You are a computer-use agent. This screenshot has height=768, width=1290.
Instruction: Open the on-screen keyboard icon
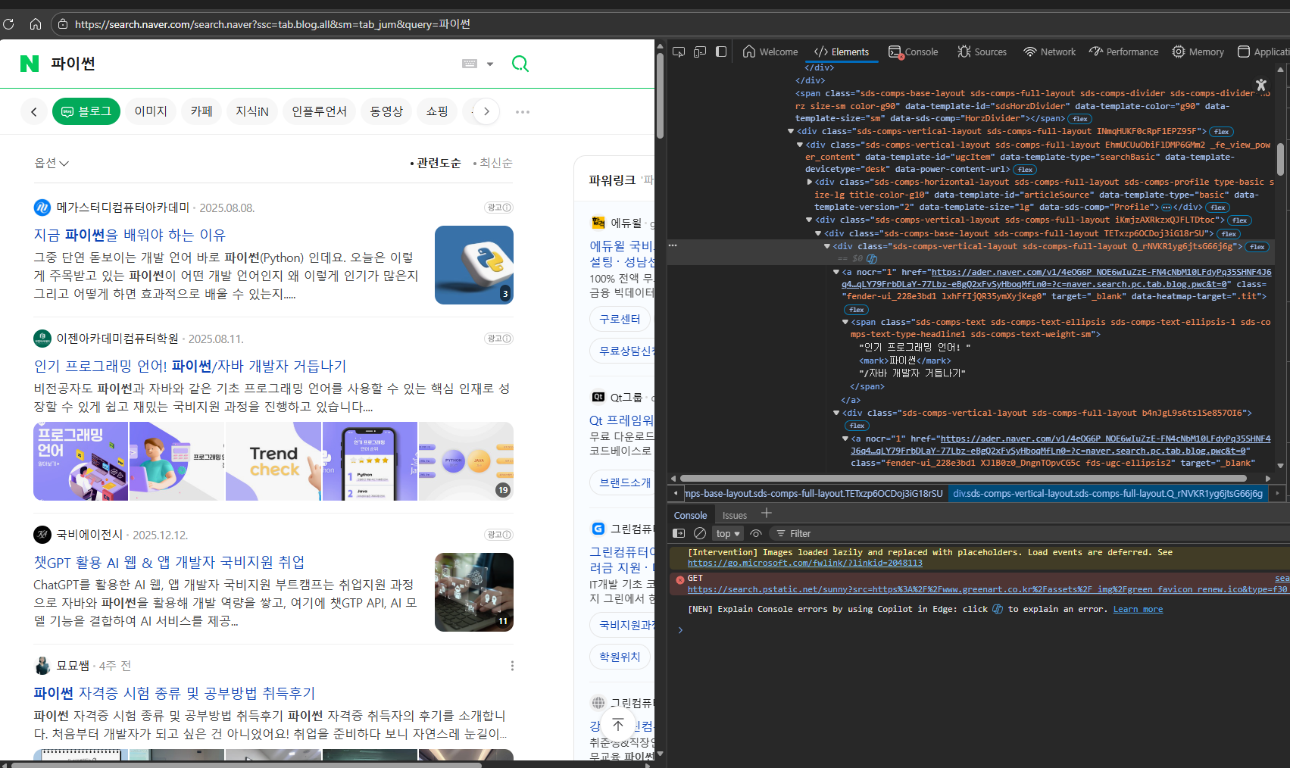[x=470, y=64]
